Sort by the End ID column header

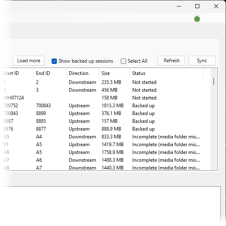point(50,73)
